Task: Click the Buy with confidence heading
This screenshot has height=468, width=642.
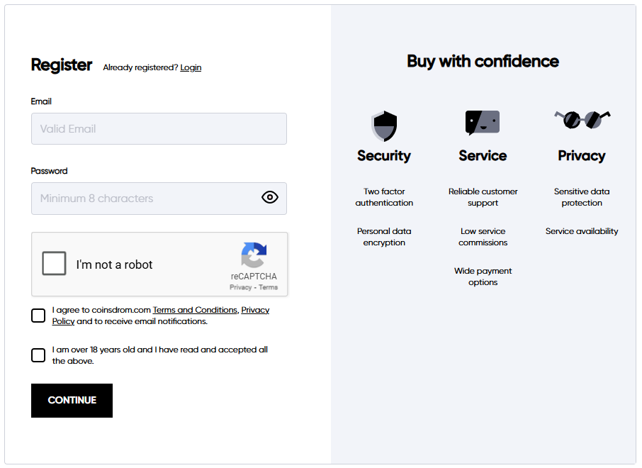Action: [x=483, y=62]
